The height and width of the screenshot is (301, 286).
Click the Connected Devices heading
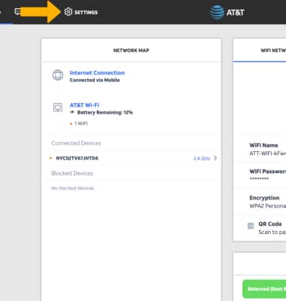[76, 143]
